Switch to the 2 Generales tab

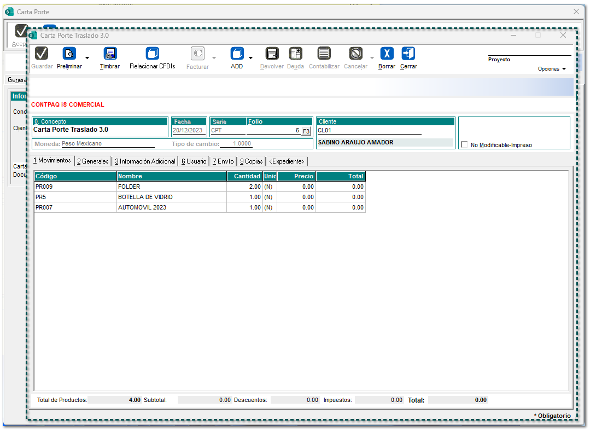92,161
